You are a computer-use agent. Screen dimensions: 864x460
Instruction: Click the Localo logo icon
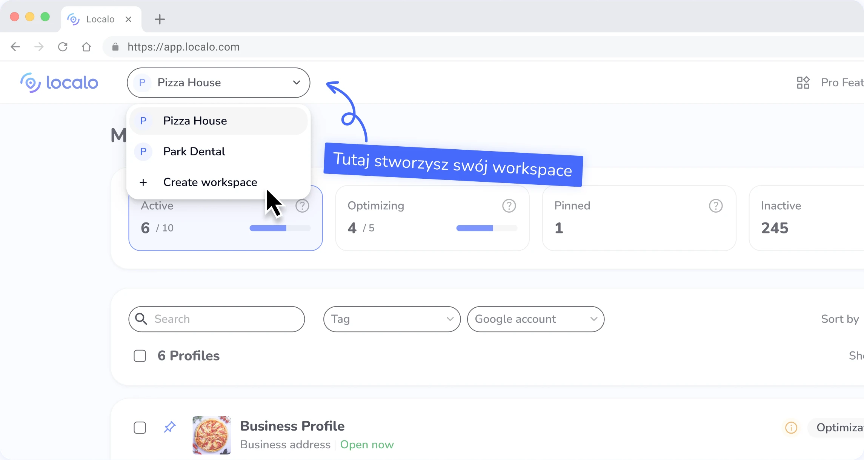30,83
